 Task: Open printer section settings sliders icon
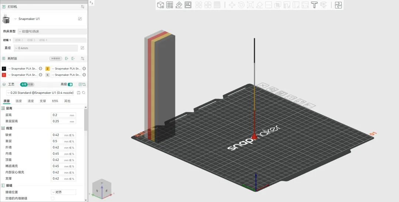point(82,7)
